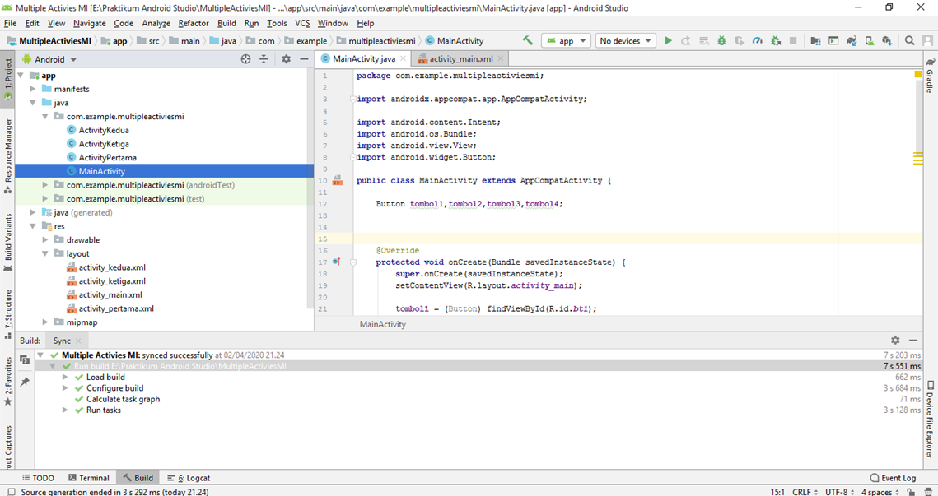Click the Debug app bug icon
Screen dimensions: 938x496
point(722,40)
